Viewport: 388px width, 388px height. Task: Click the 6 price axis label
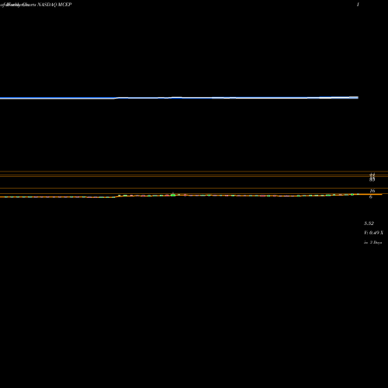click(x=371, y=197)
